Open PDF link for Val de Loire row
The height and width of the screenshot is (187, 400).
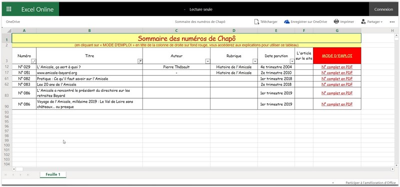[337, 104]
